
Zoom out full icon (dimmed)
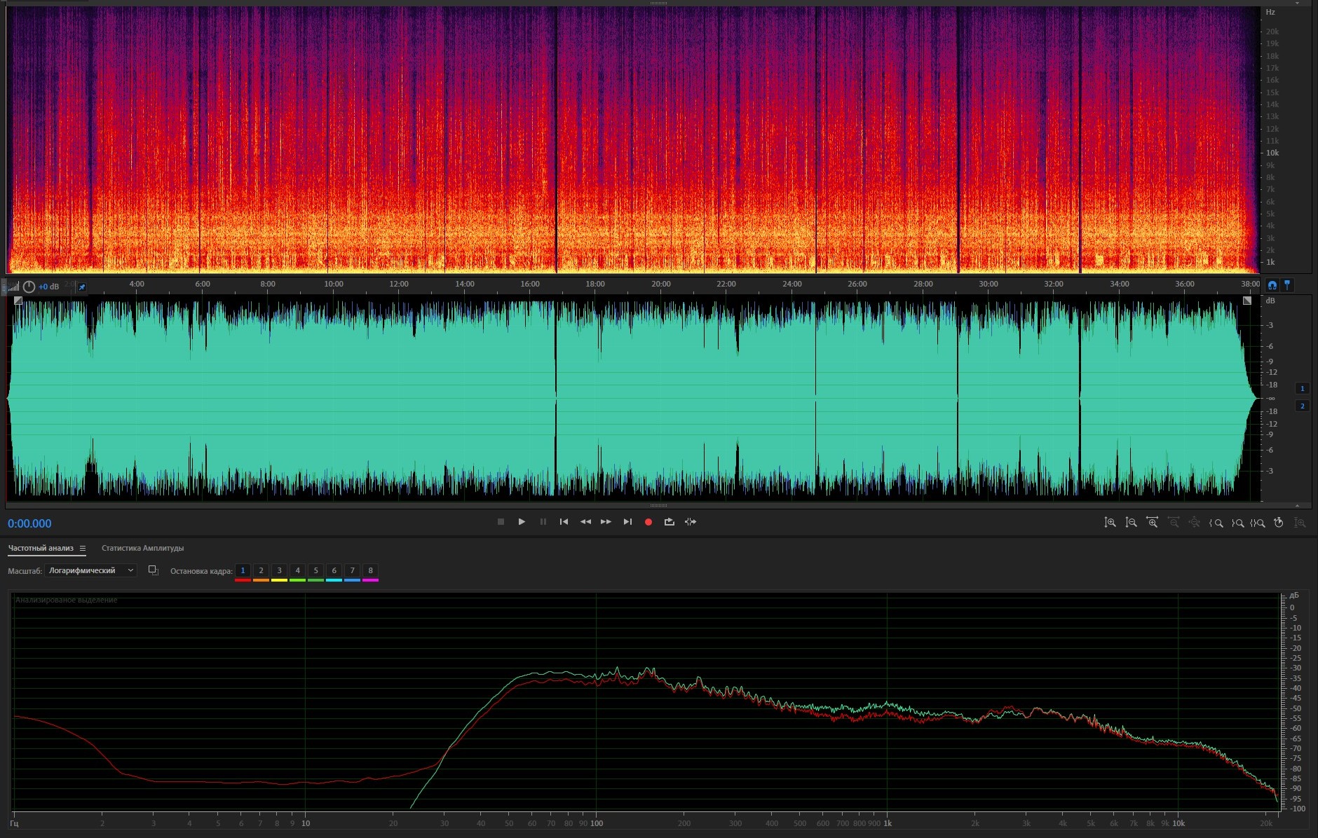[x=1195, y=523]
